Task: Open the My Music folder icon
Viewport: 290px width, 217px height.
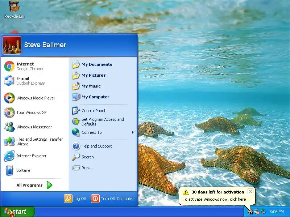Action: coord(76,86)
